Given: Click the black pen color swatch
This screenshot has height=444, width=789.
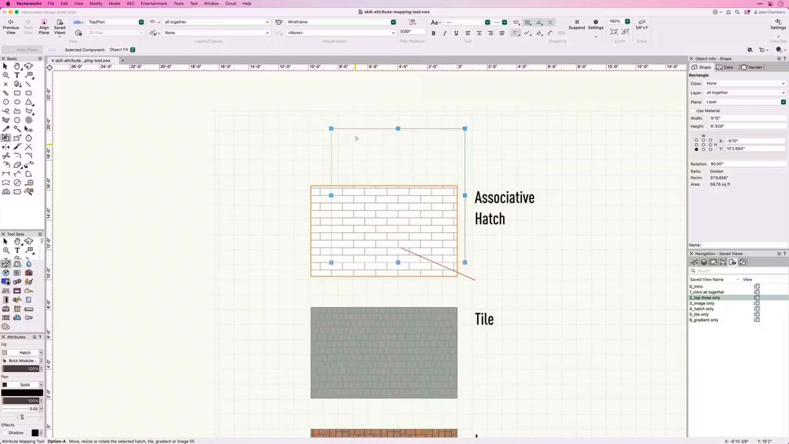Looking at the screenshot, I should (22, 393).
